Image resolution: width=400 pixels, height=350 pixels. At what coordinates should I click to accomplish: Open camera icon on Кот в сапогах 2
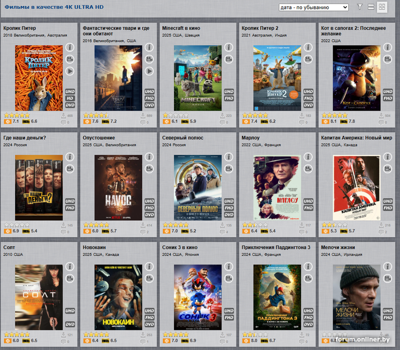tap(387, 59)
